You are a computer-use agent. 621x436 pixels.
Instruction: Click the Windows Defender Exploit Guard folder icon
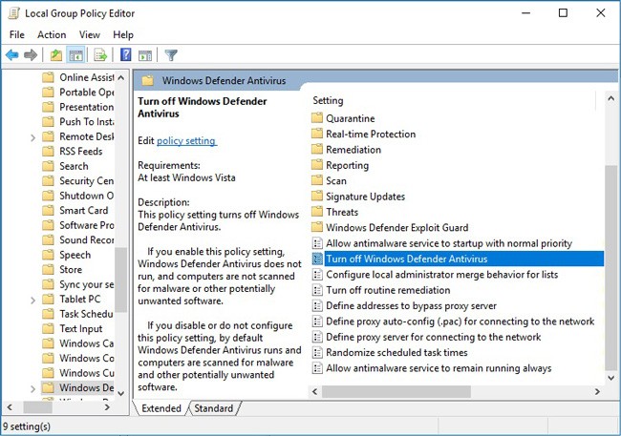[x=317, y=227]
